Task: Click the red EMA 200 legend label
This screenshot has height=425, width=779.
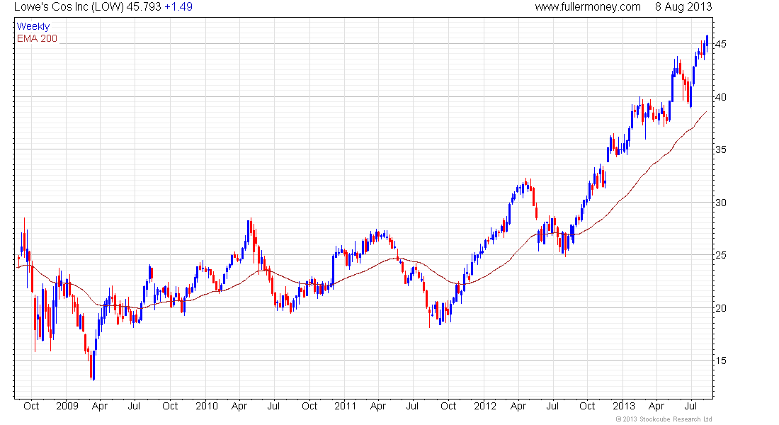Action: (x=37, y=38)
